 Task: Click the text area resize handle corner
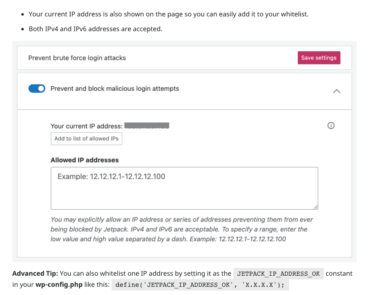coord(316,207)
